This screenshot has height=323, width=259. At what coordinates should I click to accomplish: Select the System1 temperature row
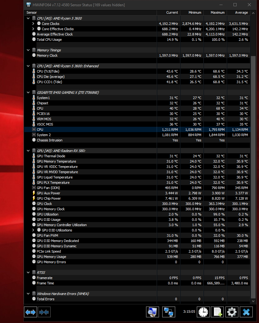137,97
